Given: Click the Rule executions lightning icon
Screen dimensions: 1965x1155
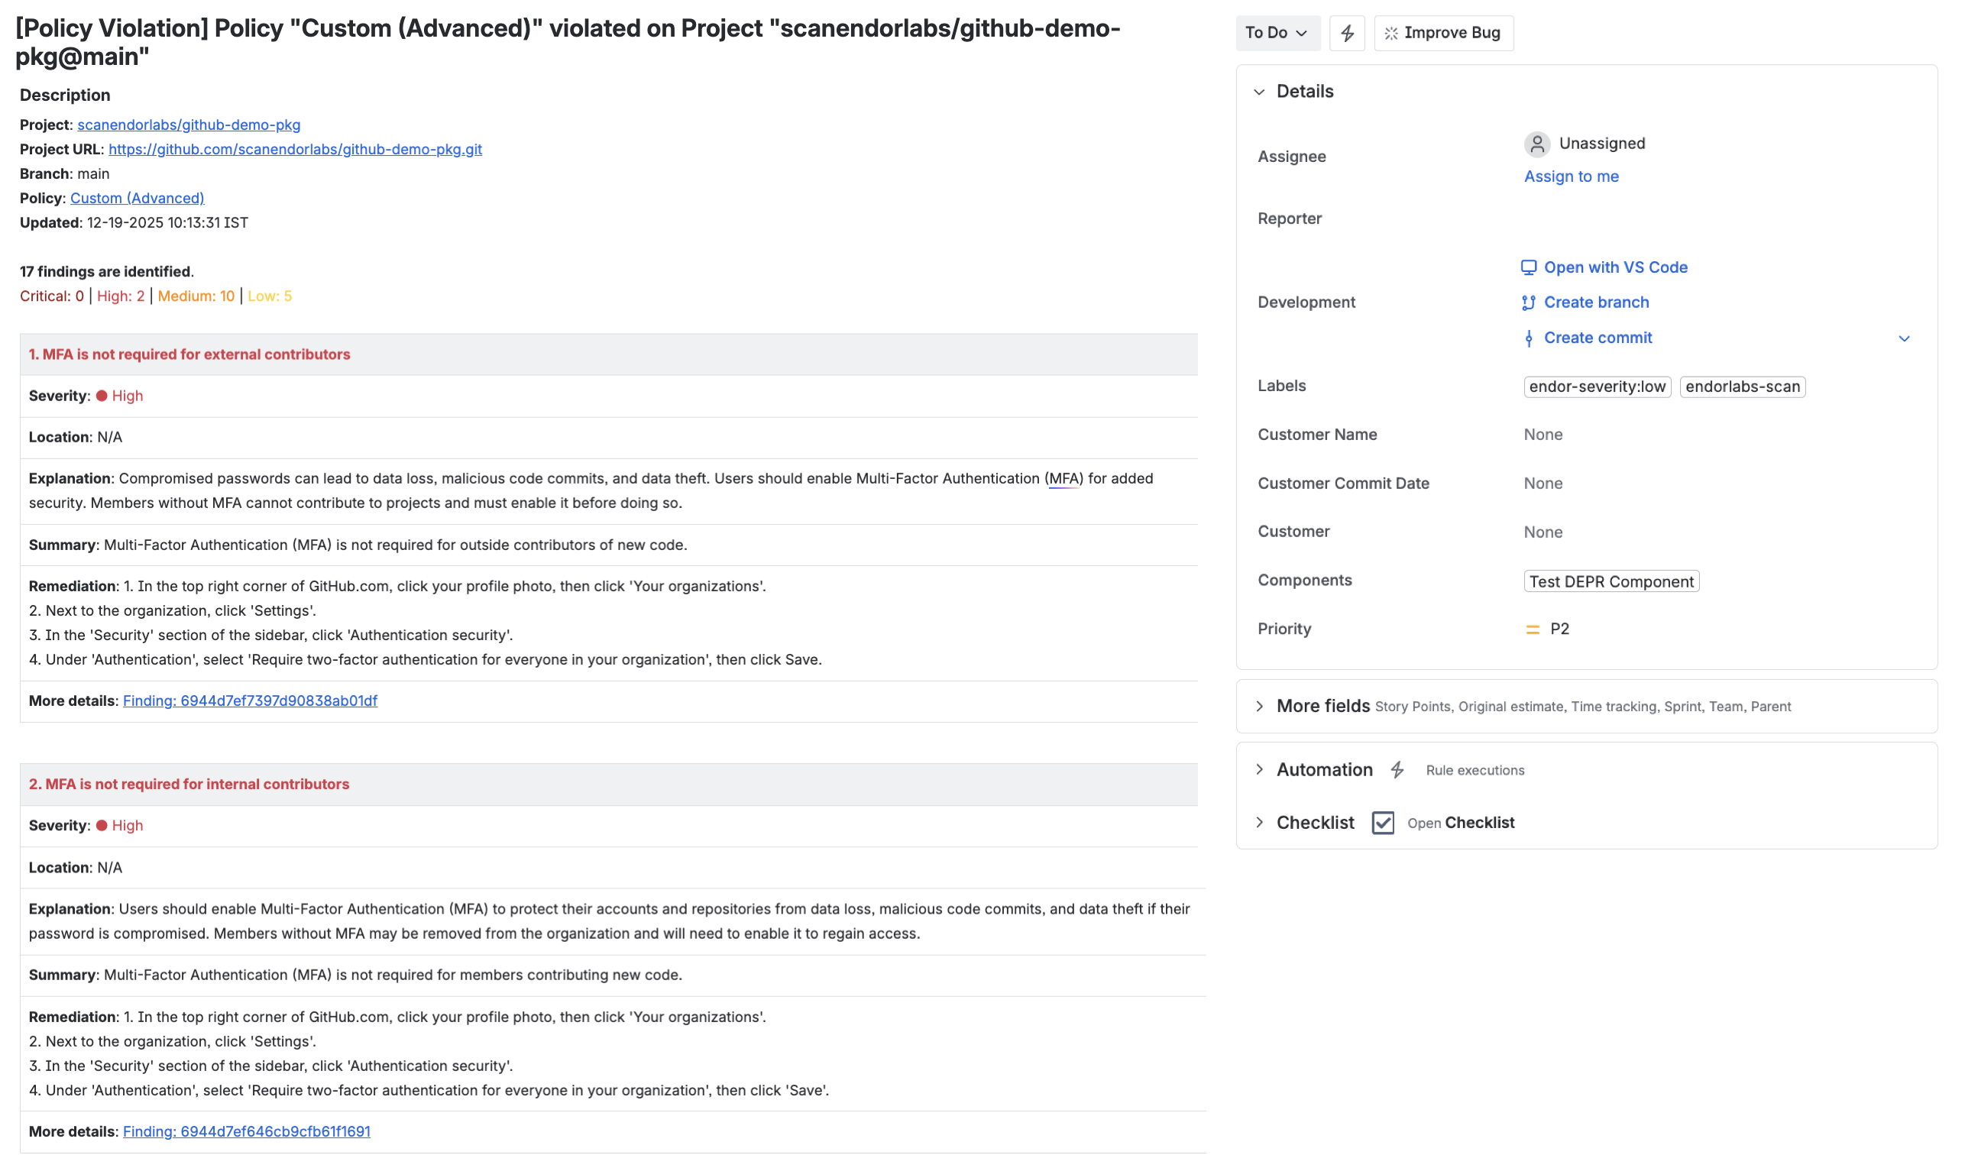Looking at the screenshot, I should pos(1397,770).
